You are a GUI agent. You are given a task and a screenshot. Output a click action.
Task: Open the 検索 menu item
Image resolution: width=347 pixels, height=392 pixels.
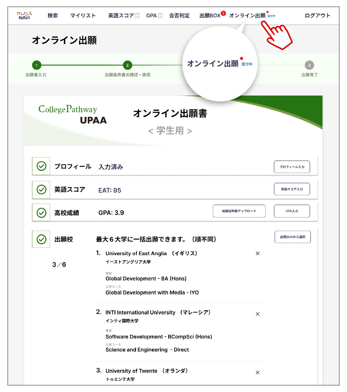tap(53, 16)
